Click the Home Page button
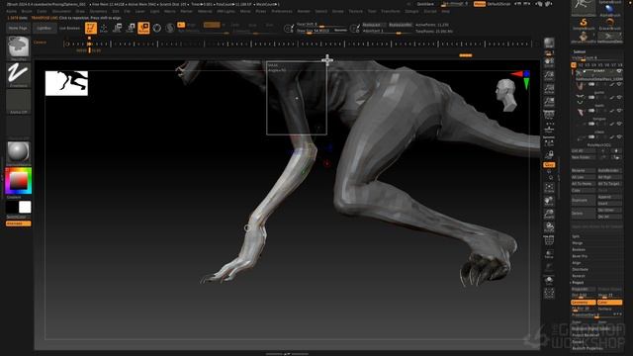Viewport: 633px width, 356px height. pos(18,29)
